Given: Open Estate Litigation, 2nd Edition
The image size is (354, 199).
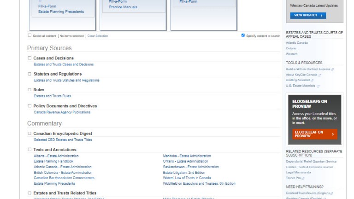Looking at the screenshot, I should tap(184, 172).
